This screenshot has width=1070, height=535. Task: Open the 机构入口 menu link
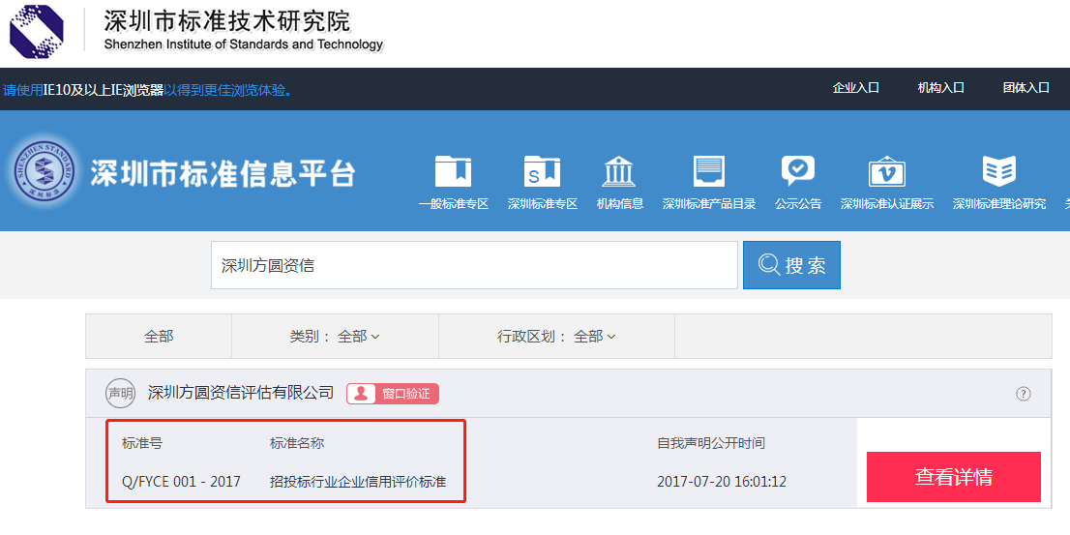click(940, 88)
